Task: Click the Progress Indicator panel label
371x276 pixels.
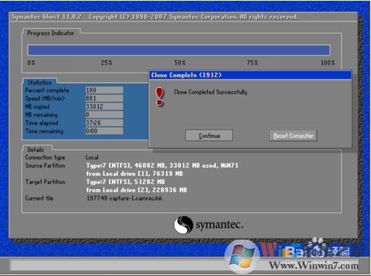Action: [x=50, y=33]
